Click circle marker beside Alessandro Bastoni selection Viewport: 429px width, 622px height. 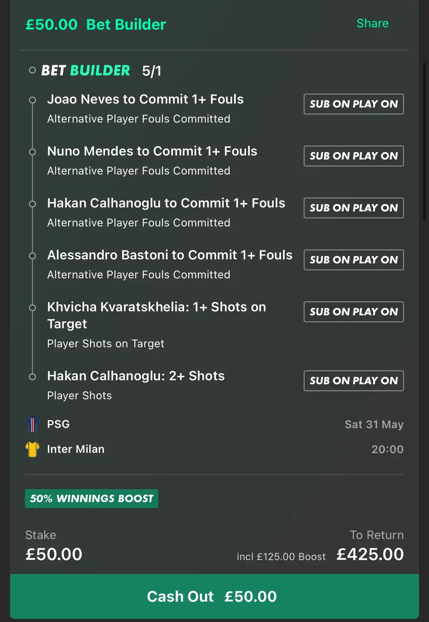(32, 256)
